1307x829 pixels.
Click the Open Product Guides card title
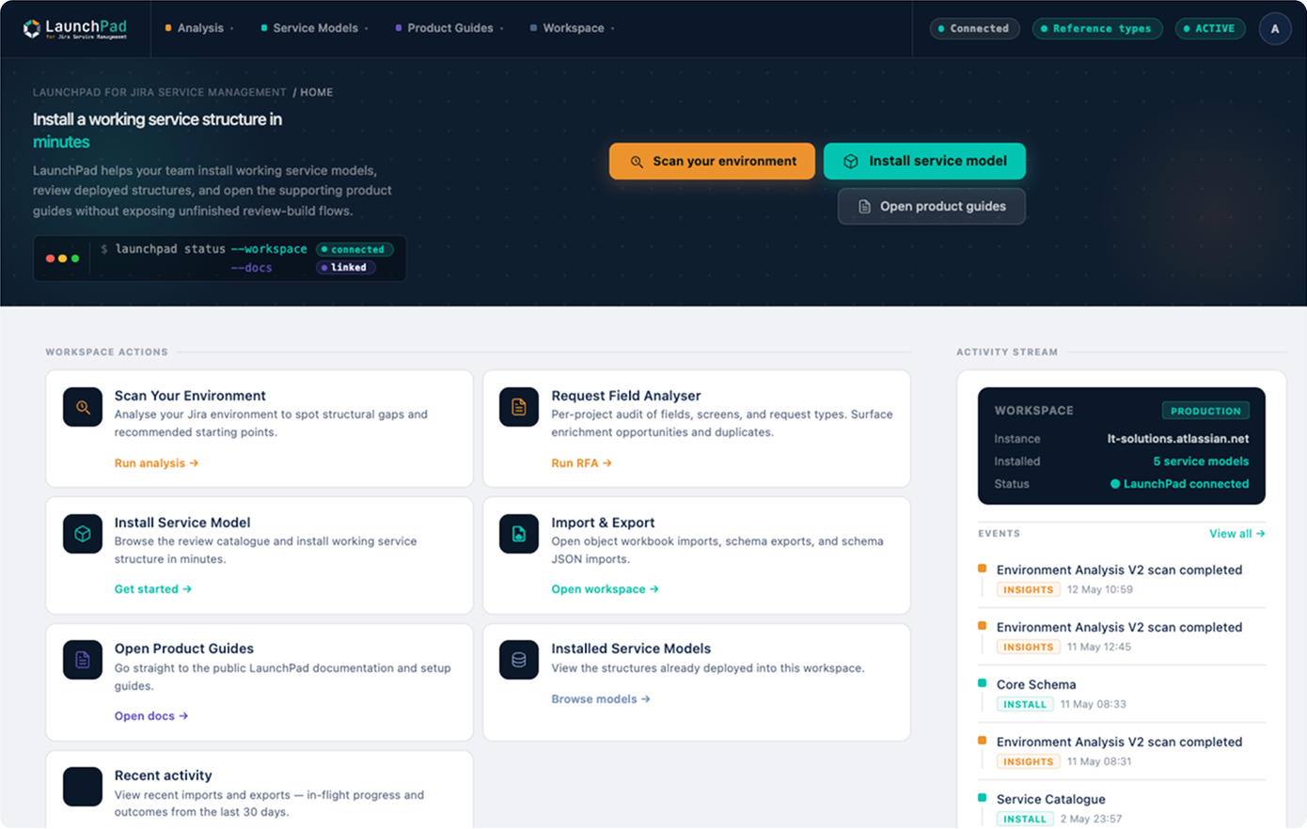pyautogui.click(x=184, y=649)
